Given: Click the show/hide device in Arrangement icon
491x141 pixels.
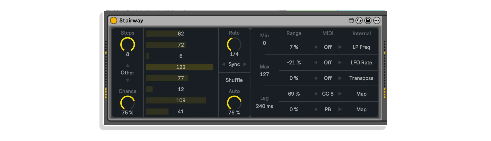Looking at the screenshot, I should (x=351, y=20).
